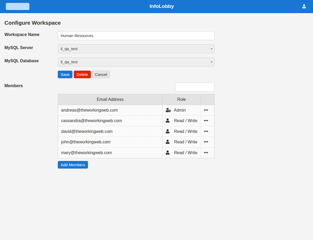313x240 pixels.
Task: Click the members search box
Action: click(195, 87)
